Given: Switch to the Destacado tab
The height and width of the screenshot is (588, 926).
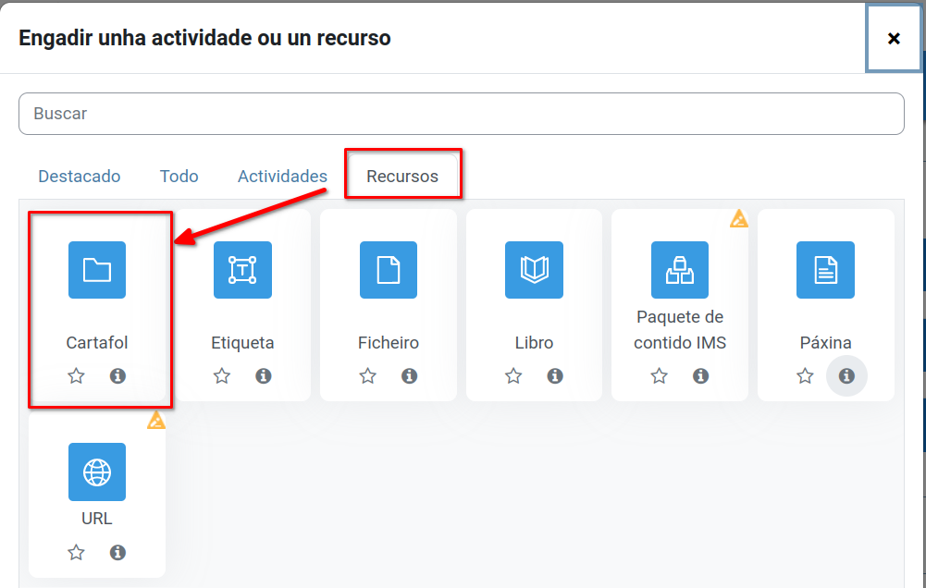Looking at the screenshot, I should pos(80,176).
